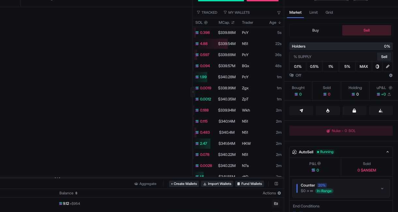Open trader BGx in trades list
398x212 pixels.
(x=245, y=66)
